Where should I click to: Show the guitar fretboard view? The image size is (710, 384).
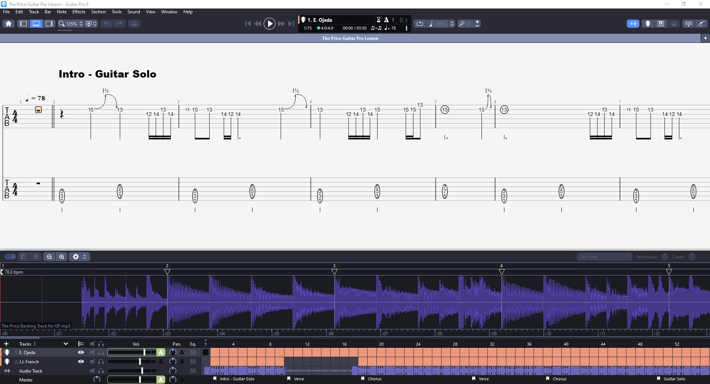(x=648, y=24)
